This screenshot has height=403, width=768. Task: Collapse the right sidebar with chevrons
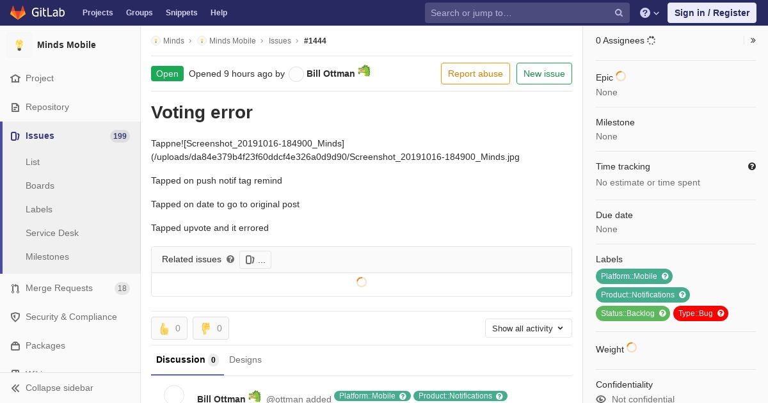coord(753,40)
